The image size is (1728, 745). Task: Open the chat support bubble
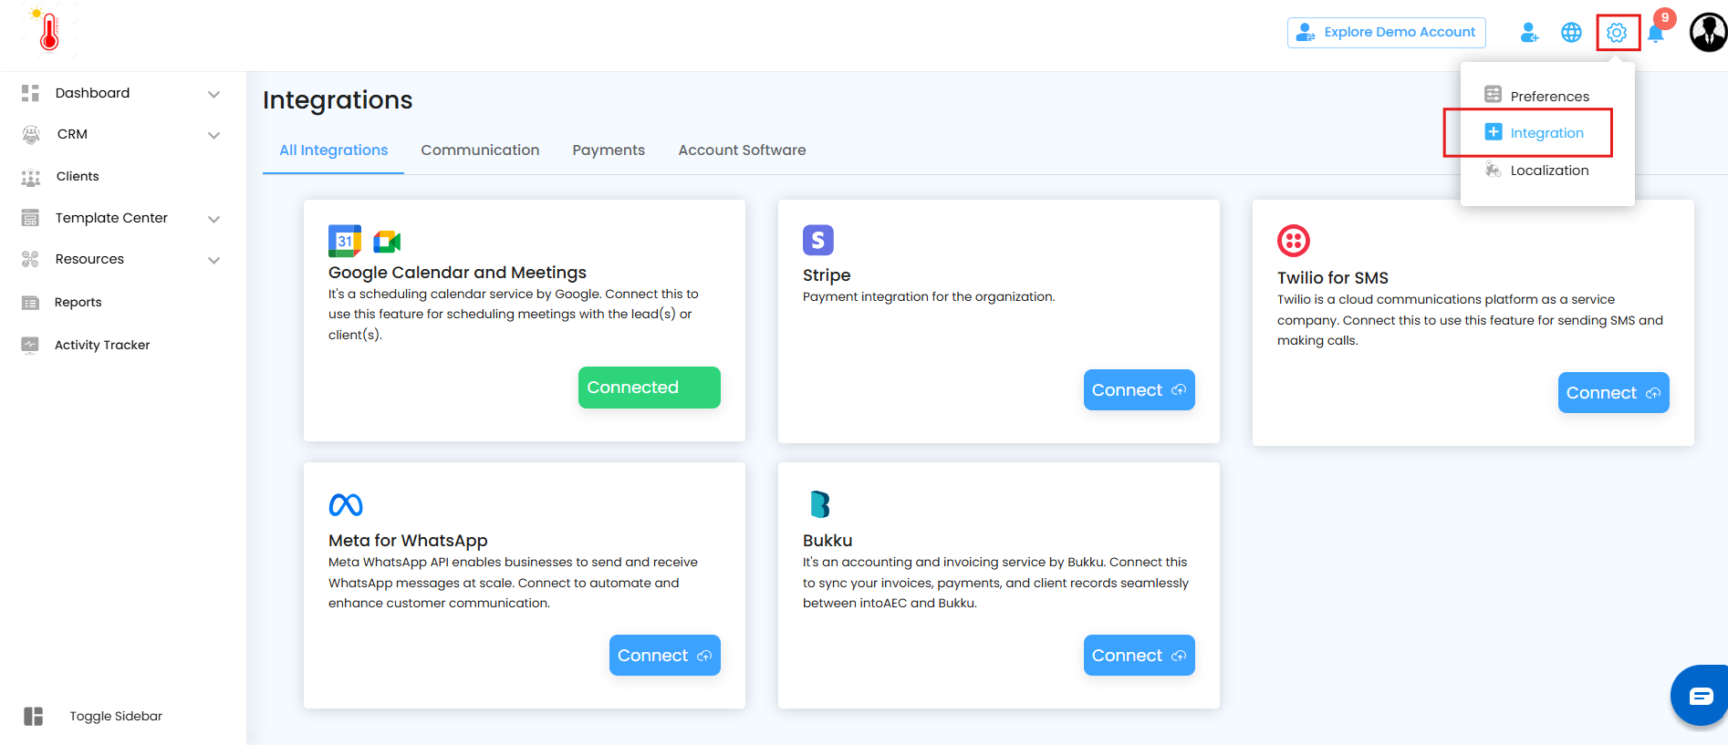tap(1701, 697)
